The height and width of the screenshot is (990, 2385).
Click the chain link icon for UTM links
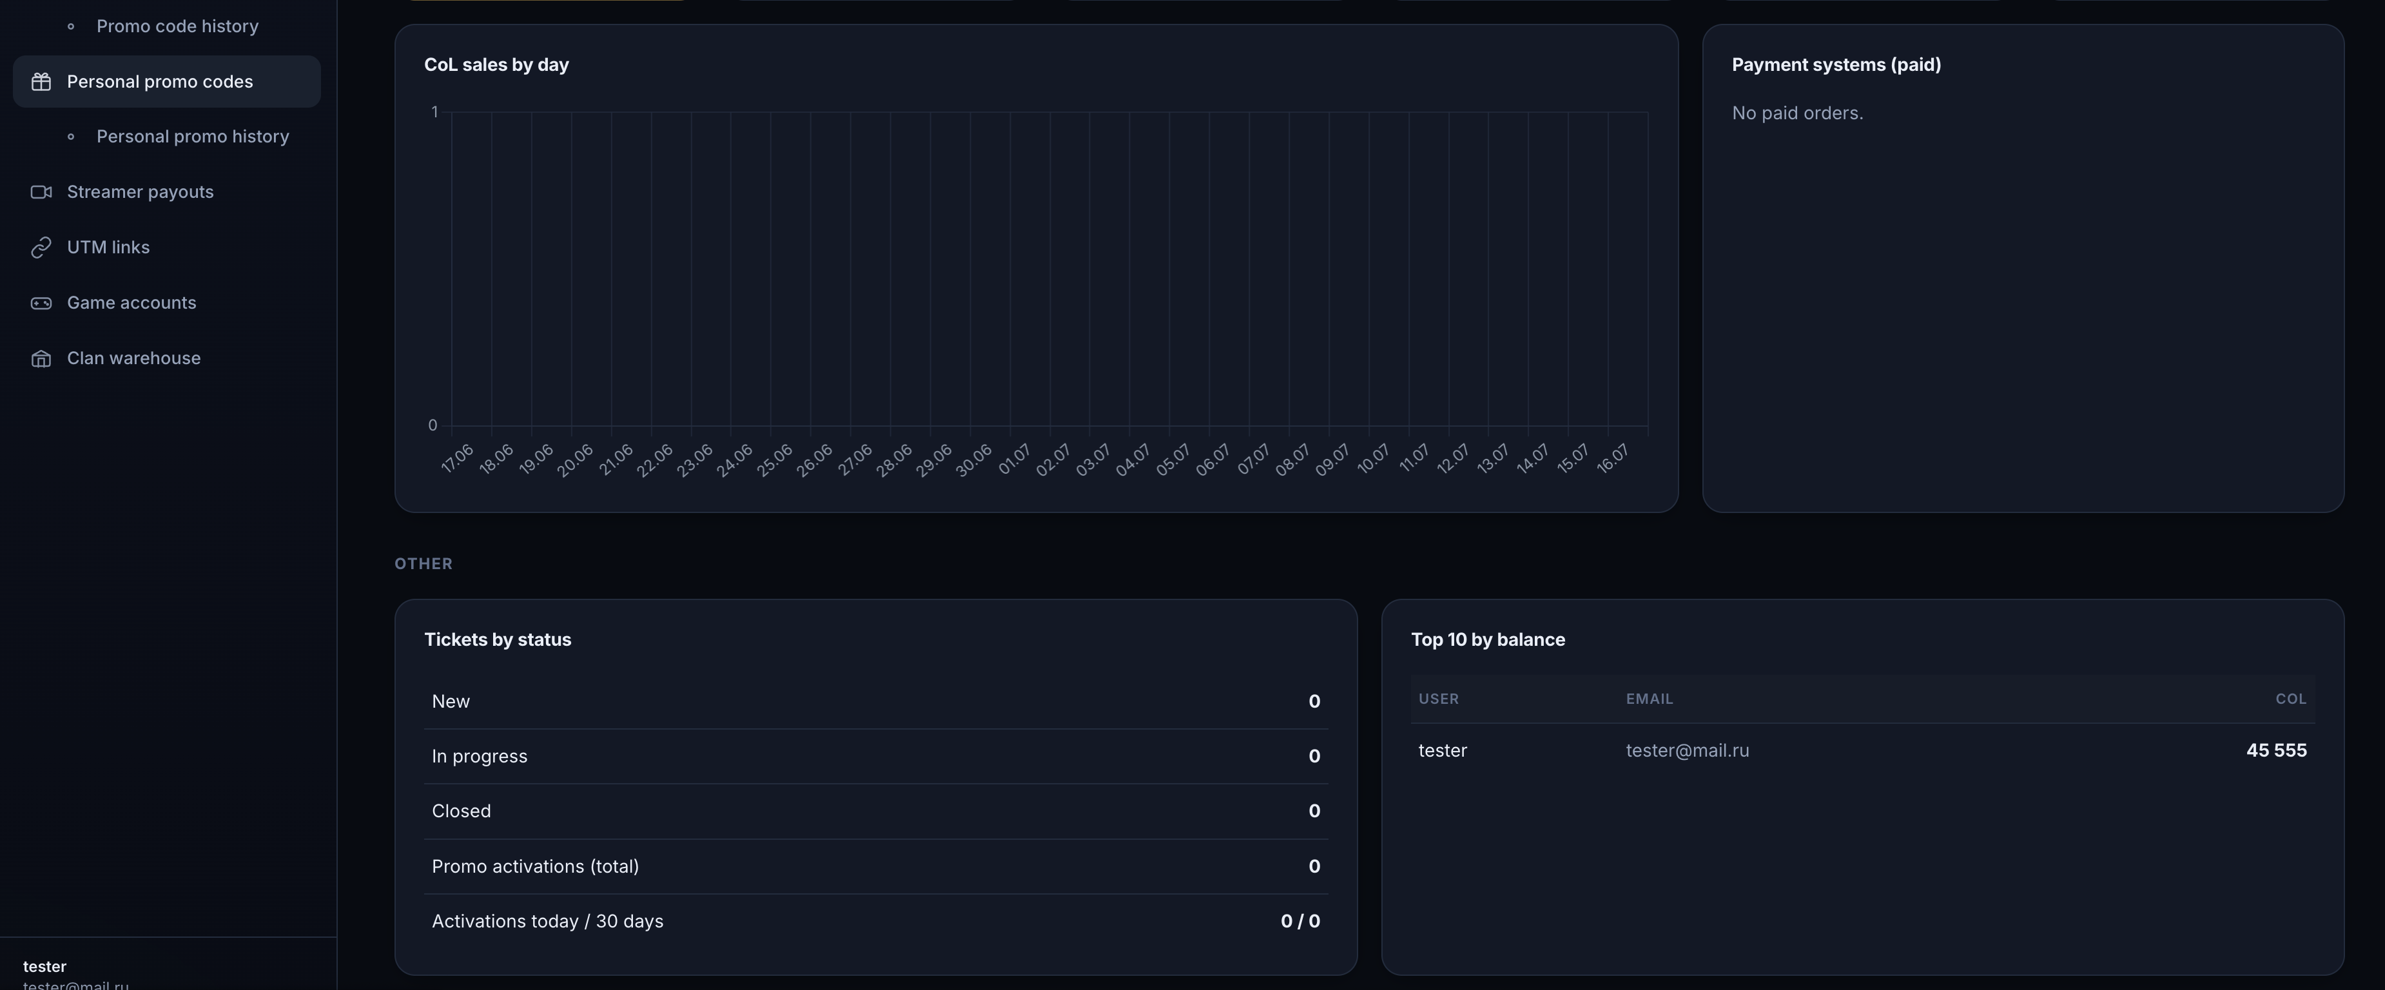point(41,247)
